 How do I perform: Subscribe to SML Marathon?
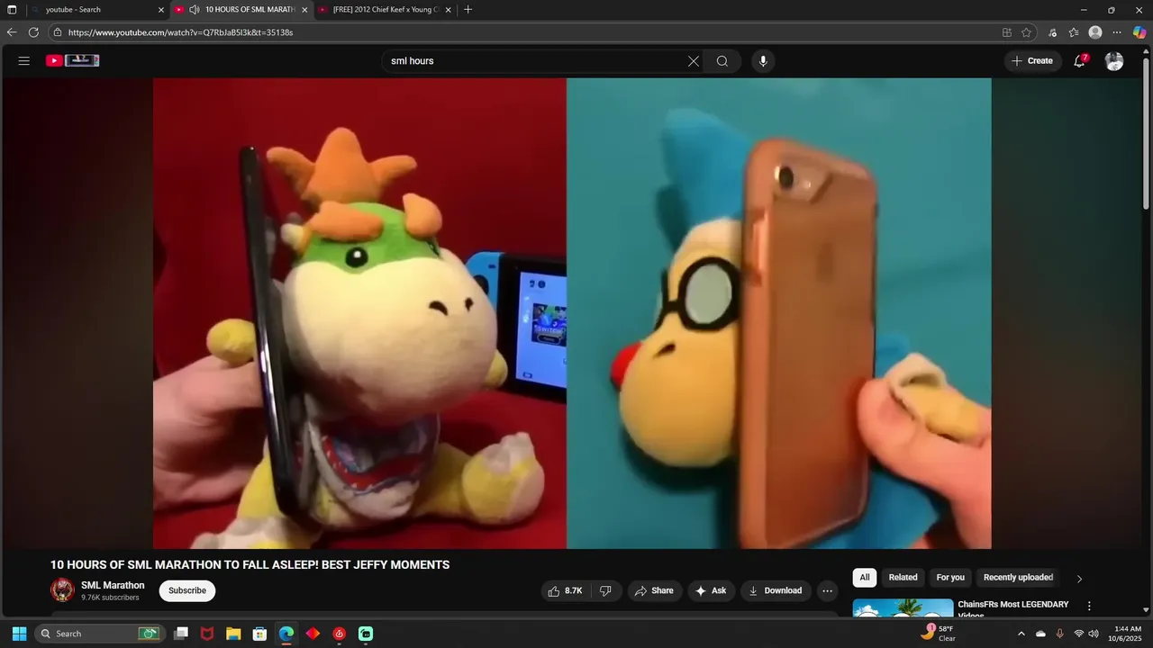[x=187, y=590]
